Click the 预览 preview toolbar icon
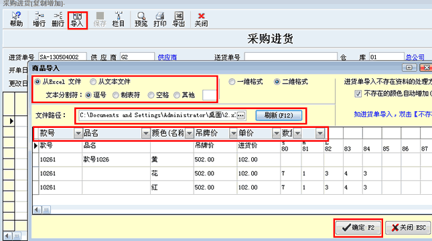Screen dimensions: 432x241 (x=141, y=19)
